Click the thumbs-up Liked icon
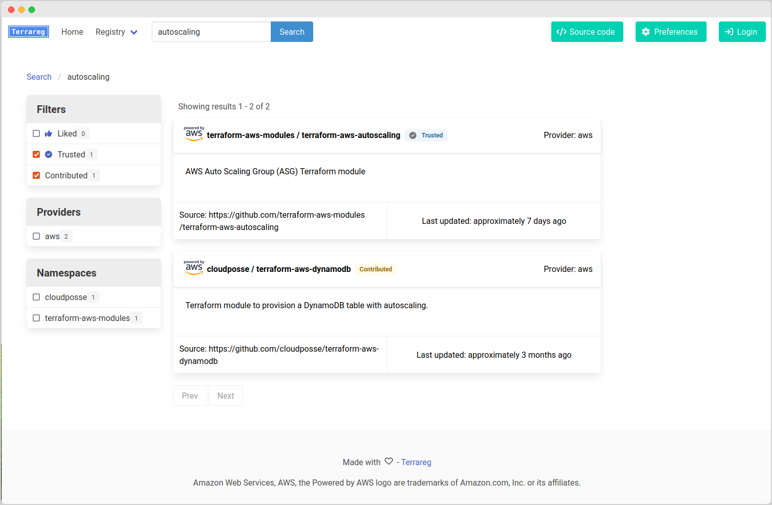772x505 pixels. (49, 133)
